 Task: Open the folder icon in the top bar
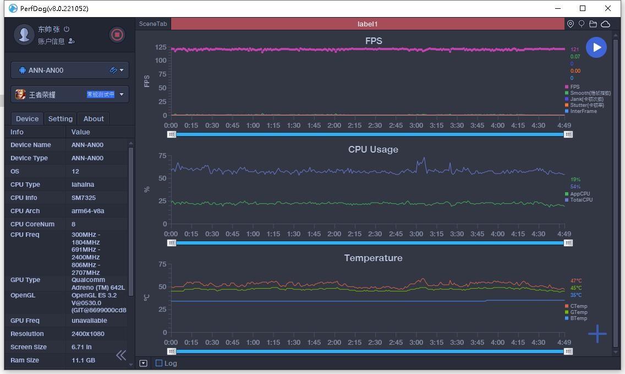click(593, 24)
